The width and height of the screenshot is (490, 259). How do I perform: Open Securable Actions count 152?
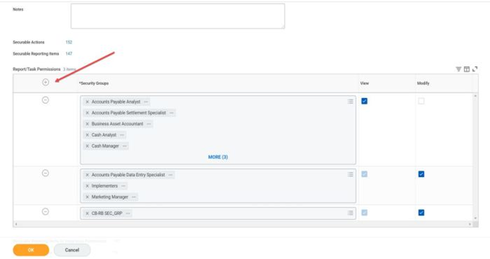pos(69,43)
